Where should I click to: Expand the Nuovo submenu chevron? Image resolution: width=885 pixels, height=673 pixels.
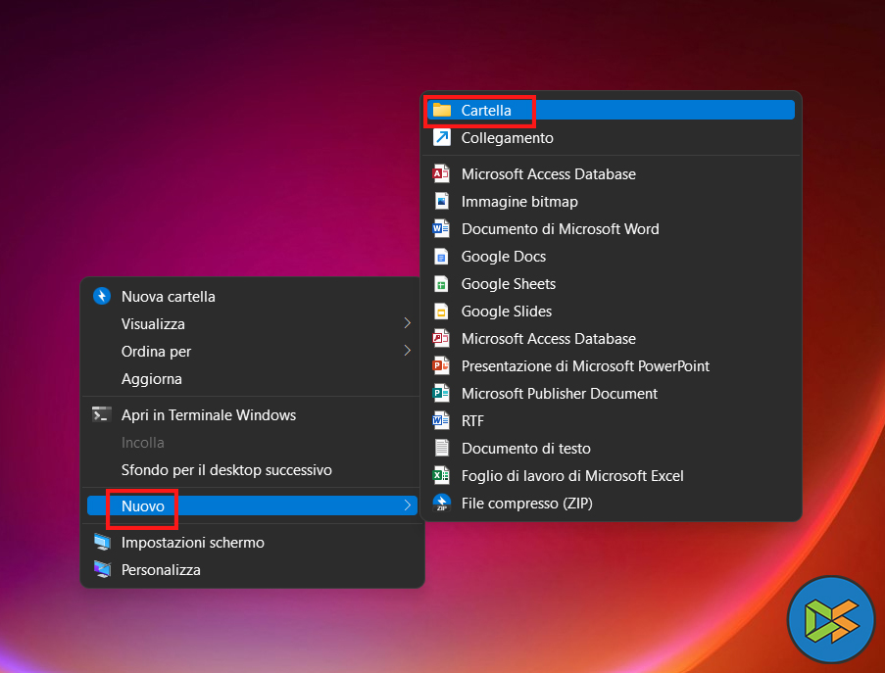point(407,505)
